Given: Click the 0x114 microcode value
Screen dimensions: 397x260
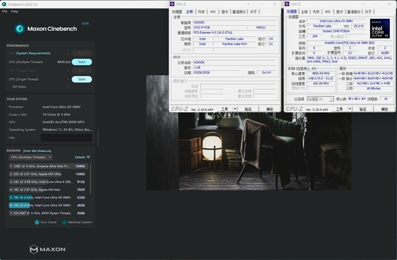Looking at the screenshot, I should click(x=266, y=72).
